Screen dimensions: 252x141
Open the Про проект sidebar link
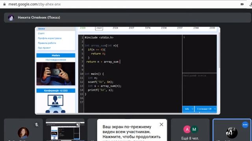44,48
